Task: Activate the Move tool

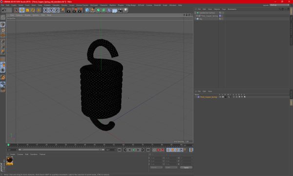Action: pos(21,10)
